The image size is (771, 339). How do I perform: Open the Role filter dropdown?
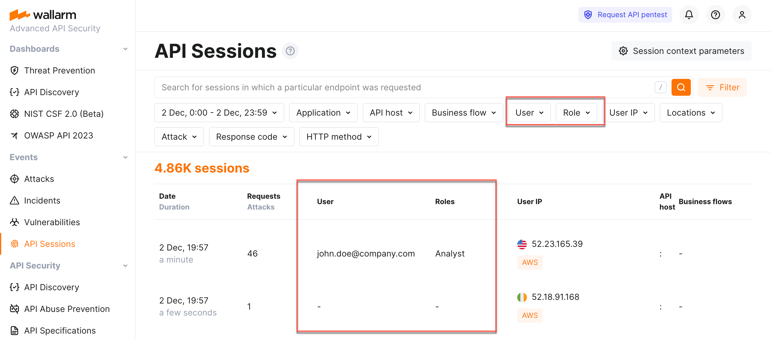click(x=576, y=113)
